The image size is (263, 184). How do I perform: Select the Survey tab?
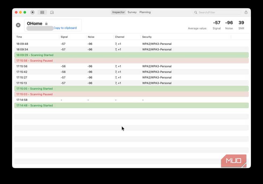click(132, 12)
